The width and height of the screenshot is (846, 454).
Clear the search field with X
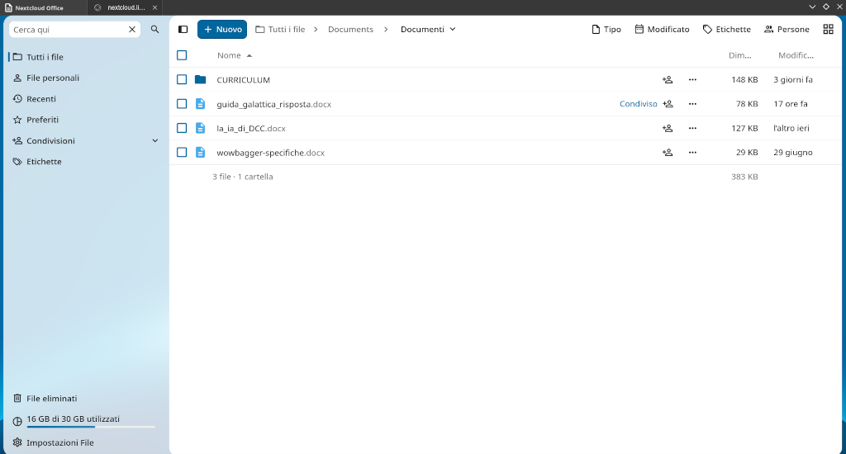(x=132, y=29)
